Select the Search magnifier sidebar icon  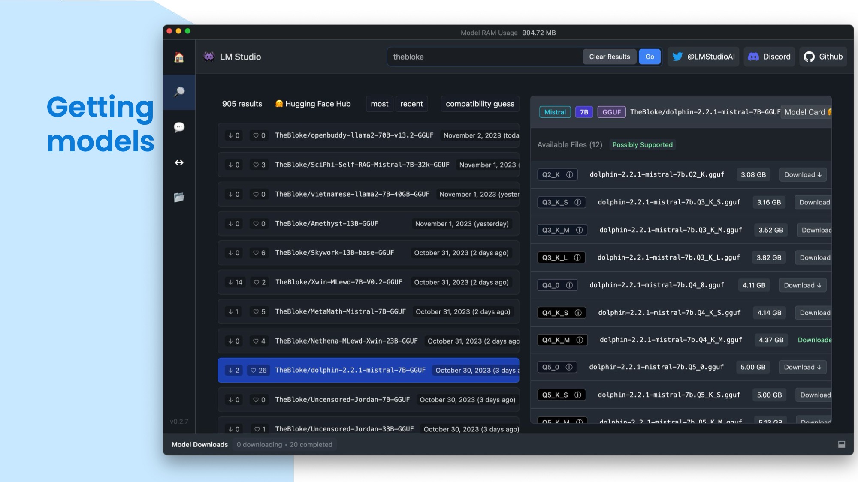179,92
